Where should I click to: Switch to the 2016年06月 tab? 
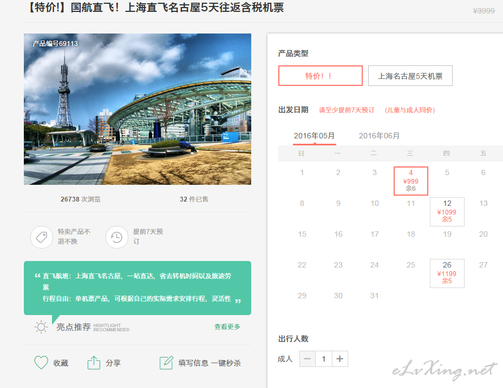click(379, 136)
